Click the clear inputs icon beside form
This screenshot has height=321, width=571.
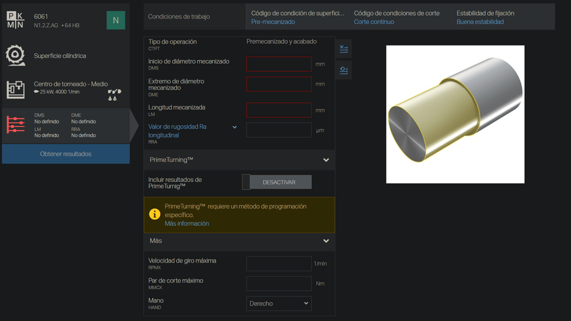click(x=343, y=48)
